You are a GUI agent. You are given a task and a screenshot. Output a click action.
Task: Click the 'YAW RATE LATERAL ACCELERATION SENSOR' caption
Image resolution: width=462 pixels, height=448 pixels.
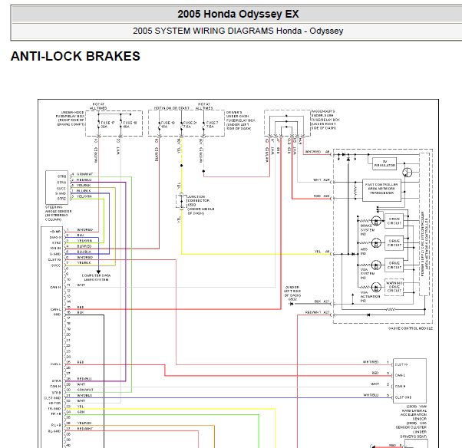click(x=414, y=413)
